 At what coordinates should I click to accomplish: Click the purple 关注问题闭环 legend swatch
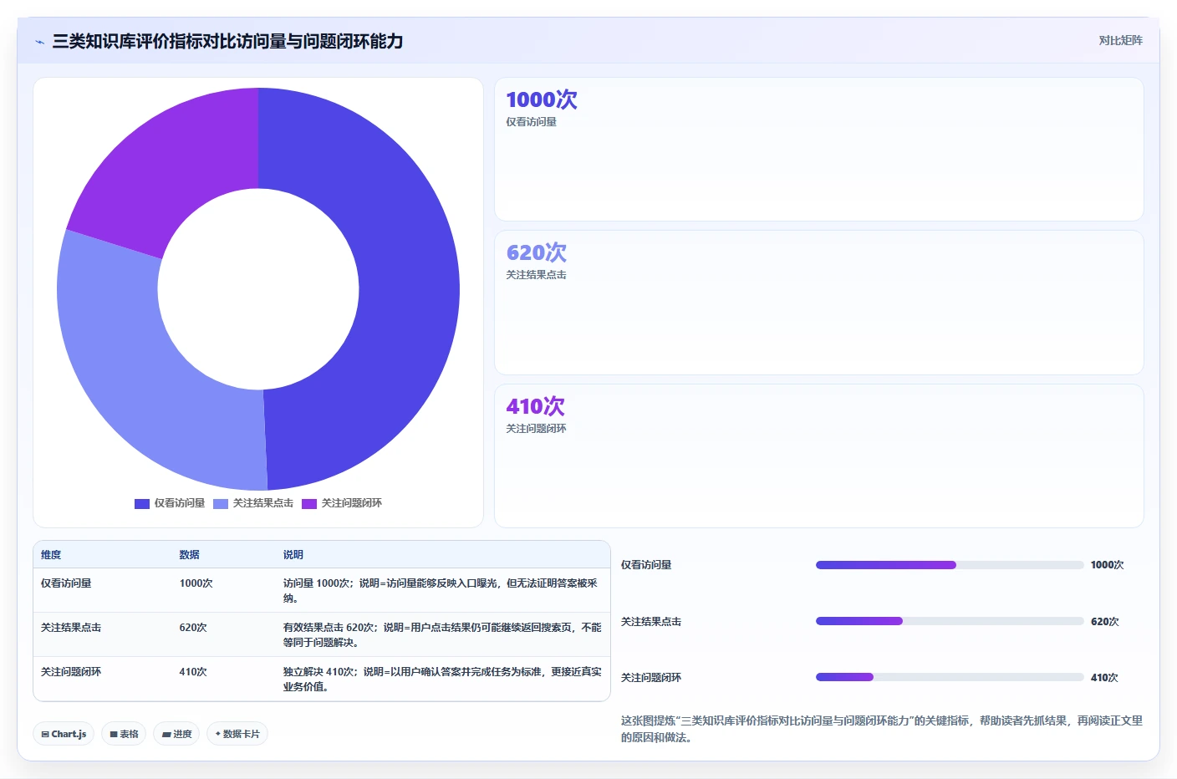point(309,503)
